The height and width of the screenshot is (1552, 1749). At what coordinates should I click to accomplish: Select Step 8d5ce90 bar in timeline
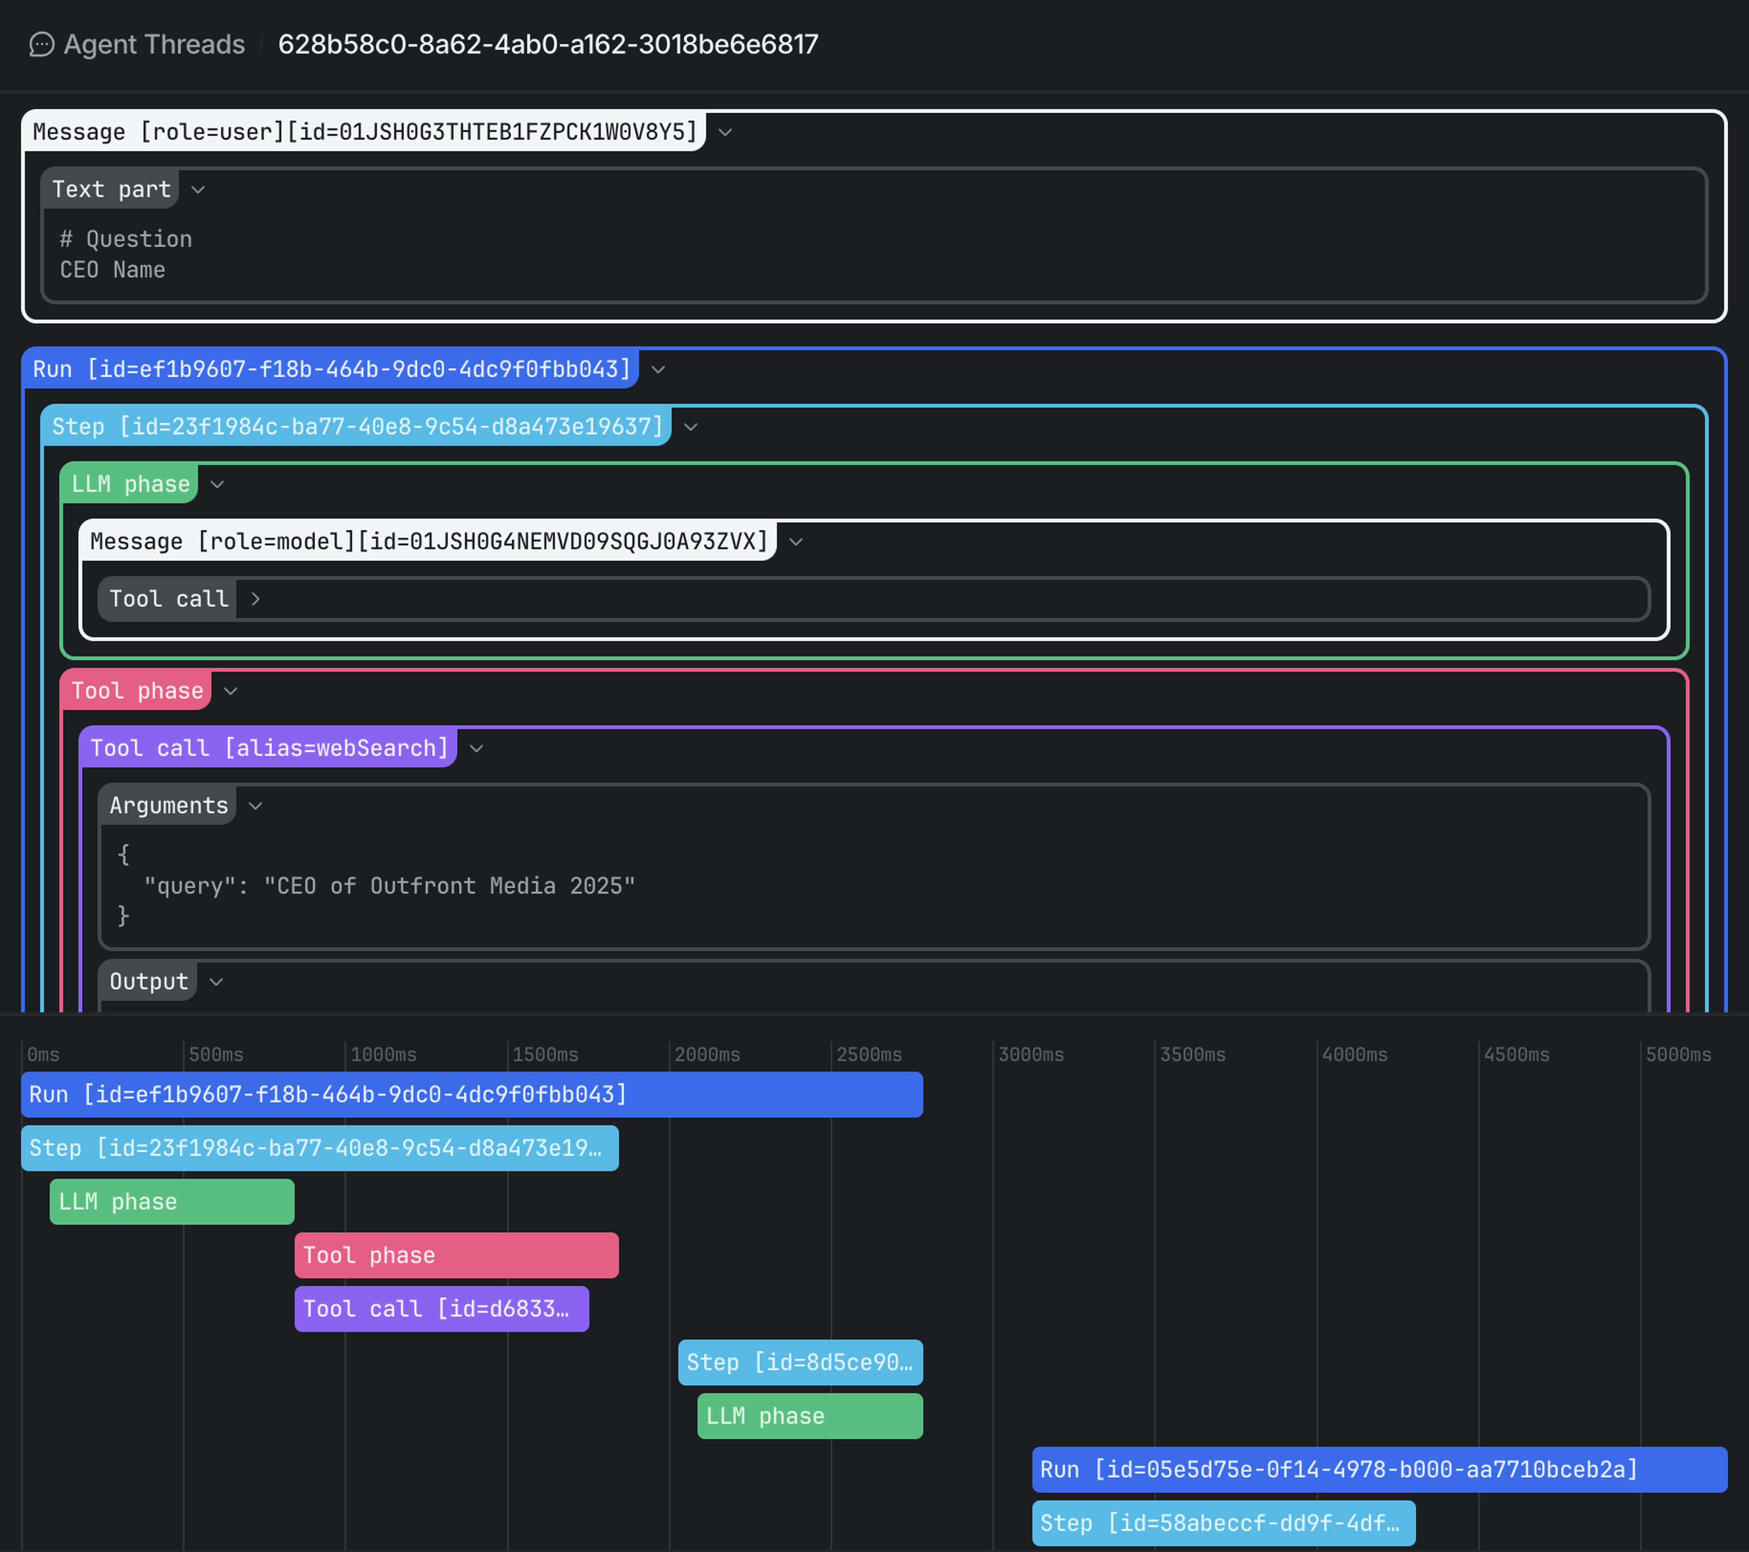click(x=799, y=1362)
